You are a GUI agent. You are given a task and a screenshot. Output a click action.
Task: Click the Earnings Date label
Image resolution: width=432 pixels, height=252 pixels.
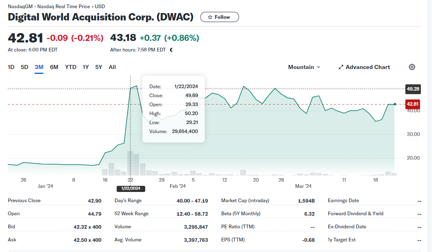click(x=343, y=201)
